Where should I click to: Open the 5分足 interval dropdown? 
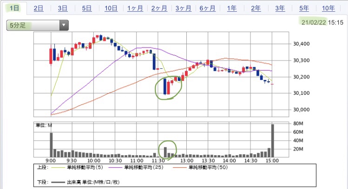point(38,25)
